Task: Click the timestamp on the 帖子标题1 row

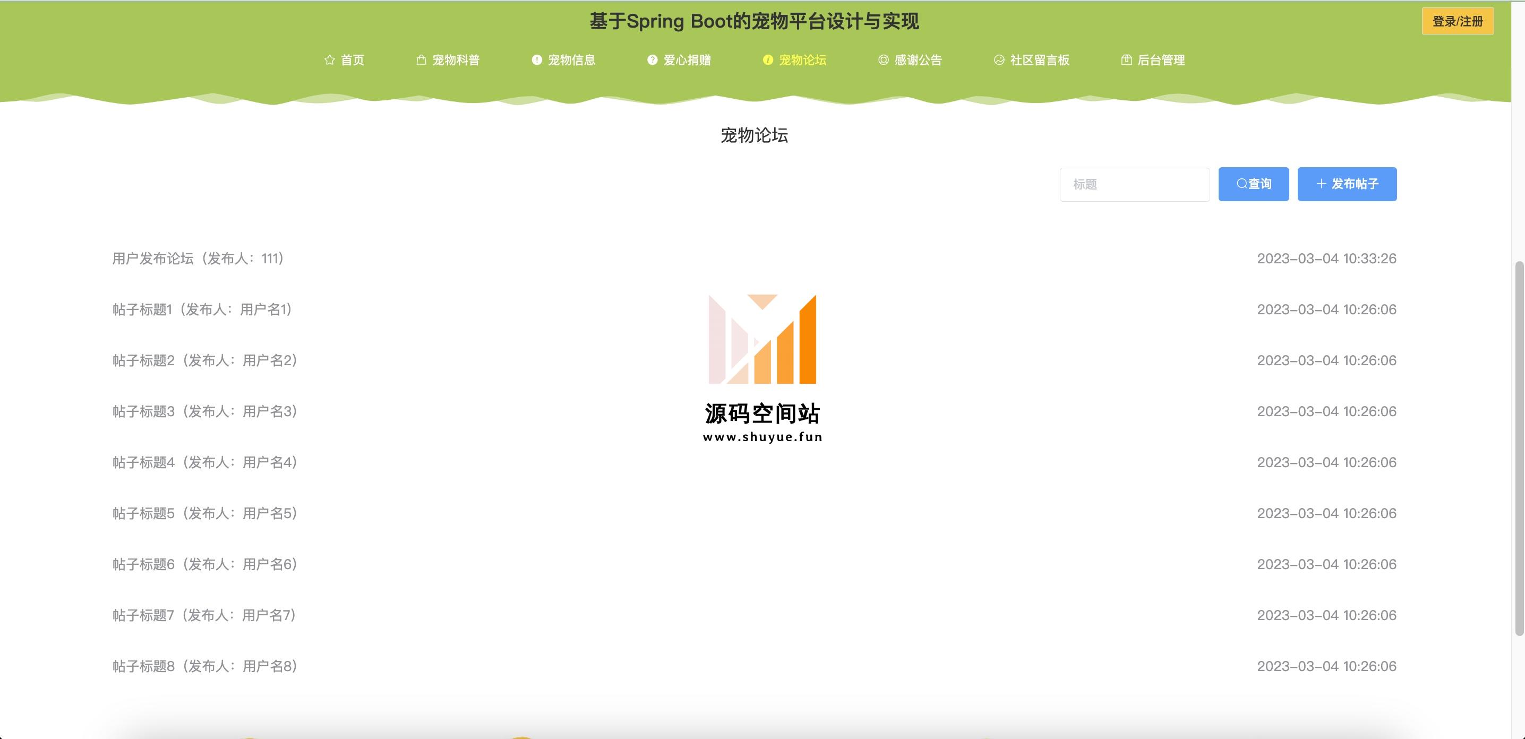Action: pyautogui.click(x=1327, y=310)
